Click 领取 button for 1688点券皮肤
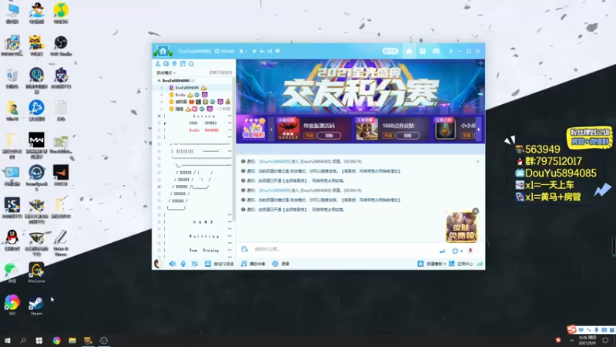Viewport: 616px width, 347px height. 407,136
